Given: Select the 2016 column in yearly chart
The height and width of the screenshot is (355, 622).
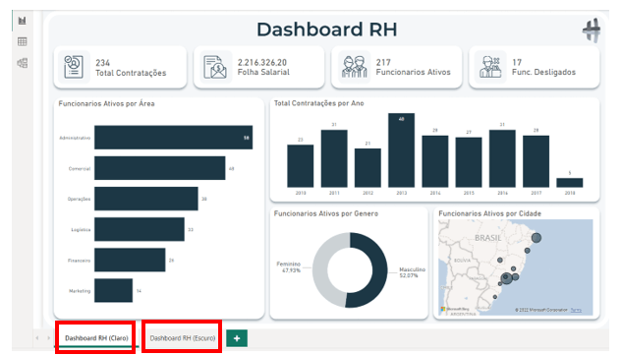Looking at the screenshot, I should tap(502, 158).
